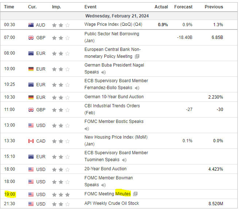Click the document icon beside Non-monetary Policy Meeting
The height and width of the screenshot is (211, 241).
[137, 56]
